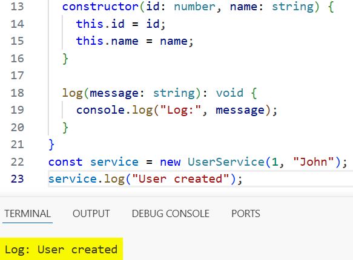Click line number 13 in the gutter
Image resolution: width=353 pixels, height=260 pixels.
point(17,6)
